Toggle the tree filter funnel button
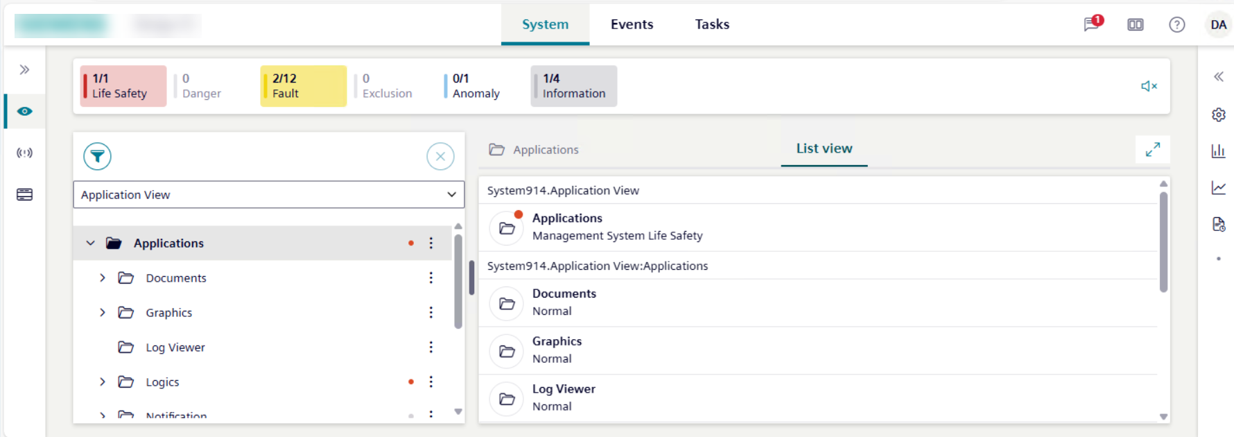 [x=98, y=156]
